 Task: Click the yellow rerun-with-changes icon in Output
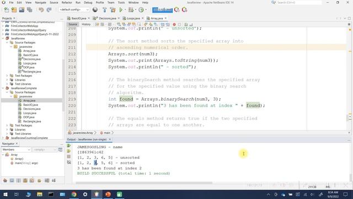click(68, 151)
